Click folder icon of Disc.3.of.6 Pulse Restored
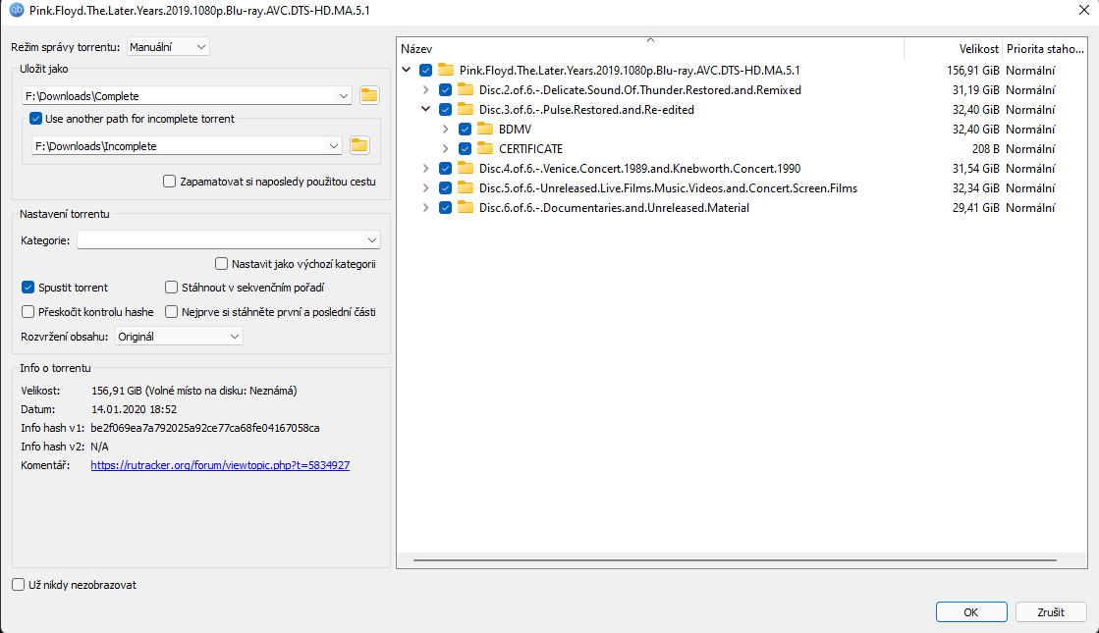The width and height of the screenshot is (1099, 633). [x=466, y=109]
